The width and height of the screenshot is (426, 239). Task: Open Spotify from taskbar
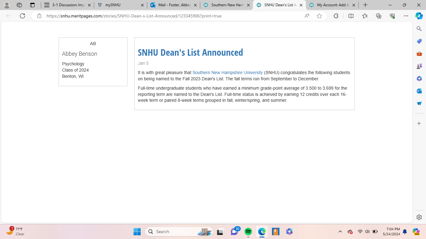coord(248,232)
